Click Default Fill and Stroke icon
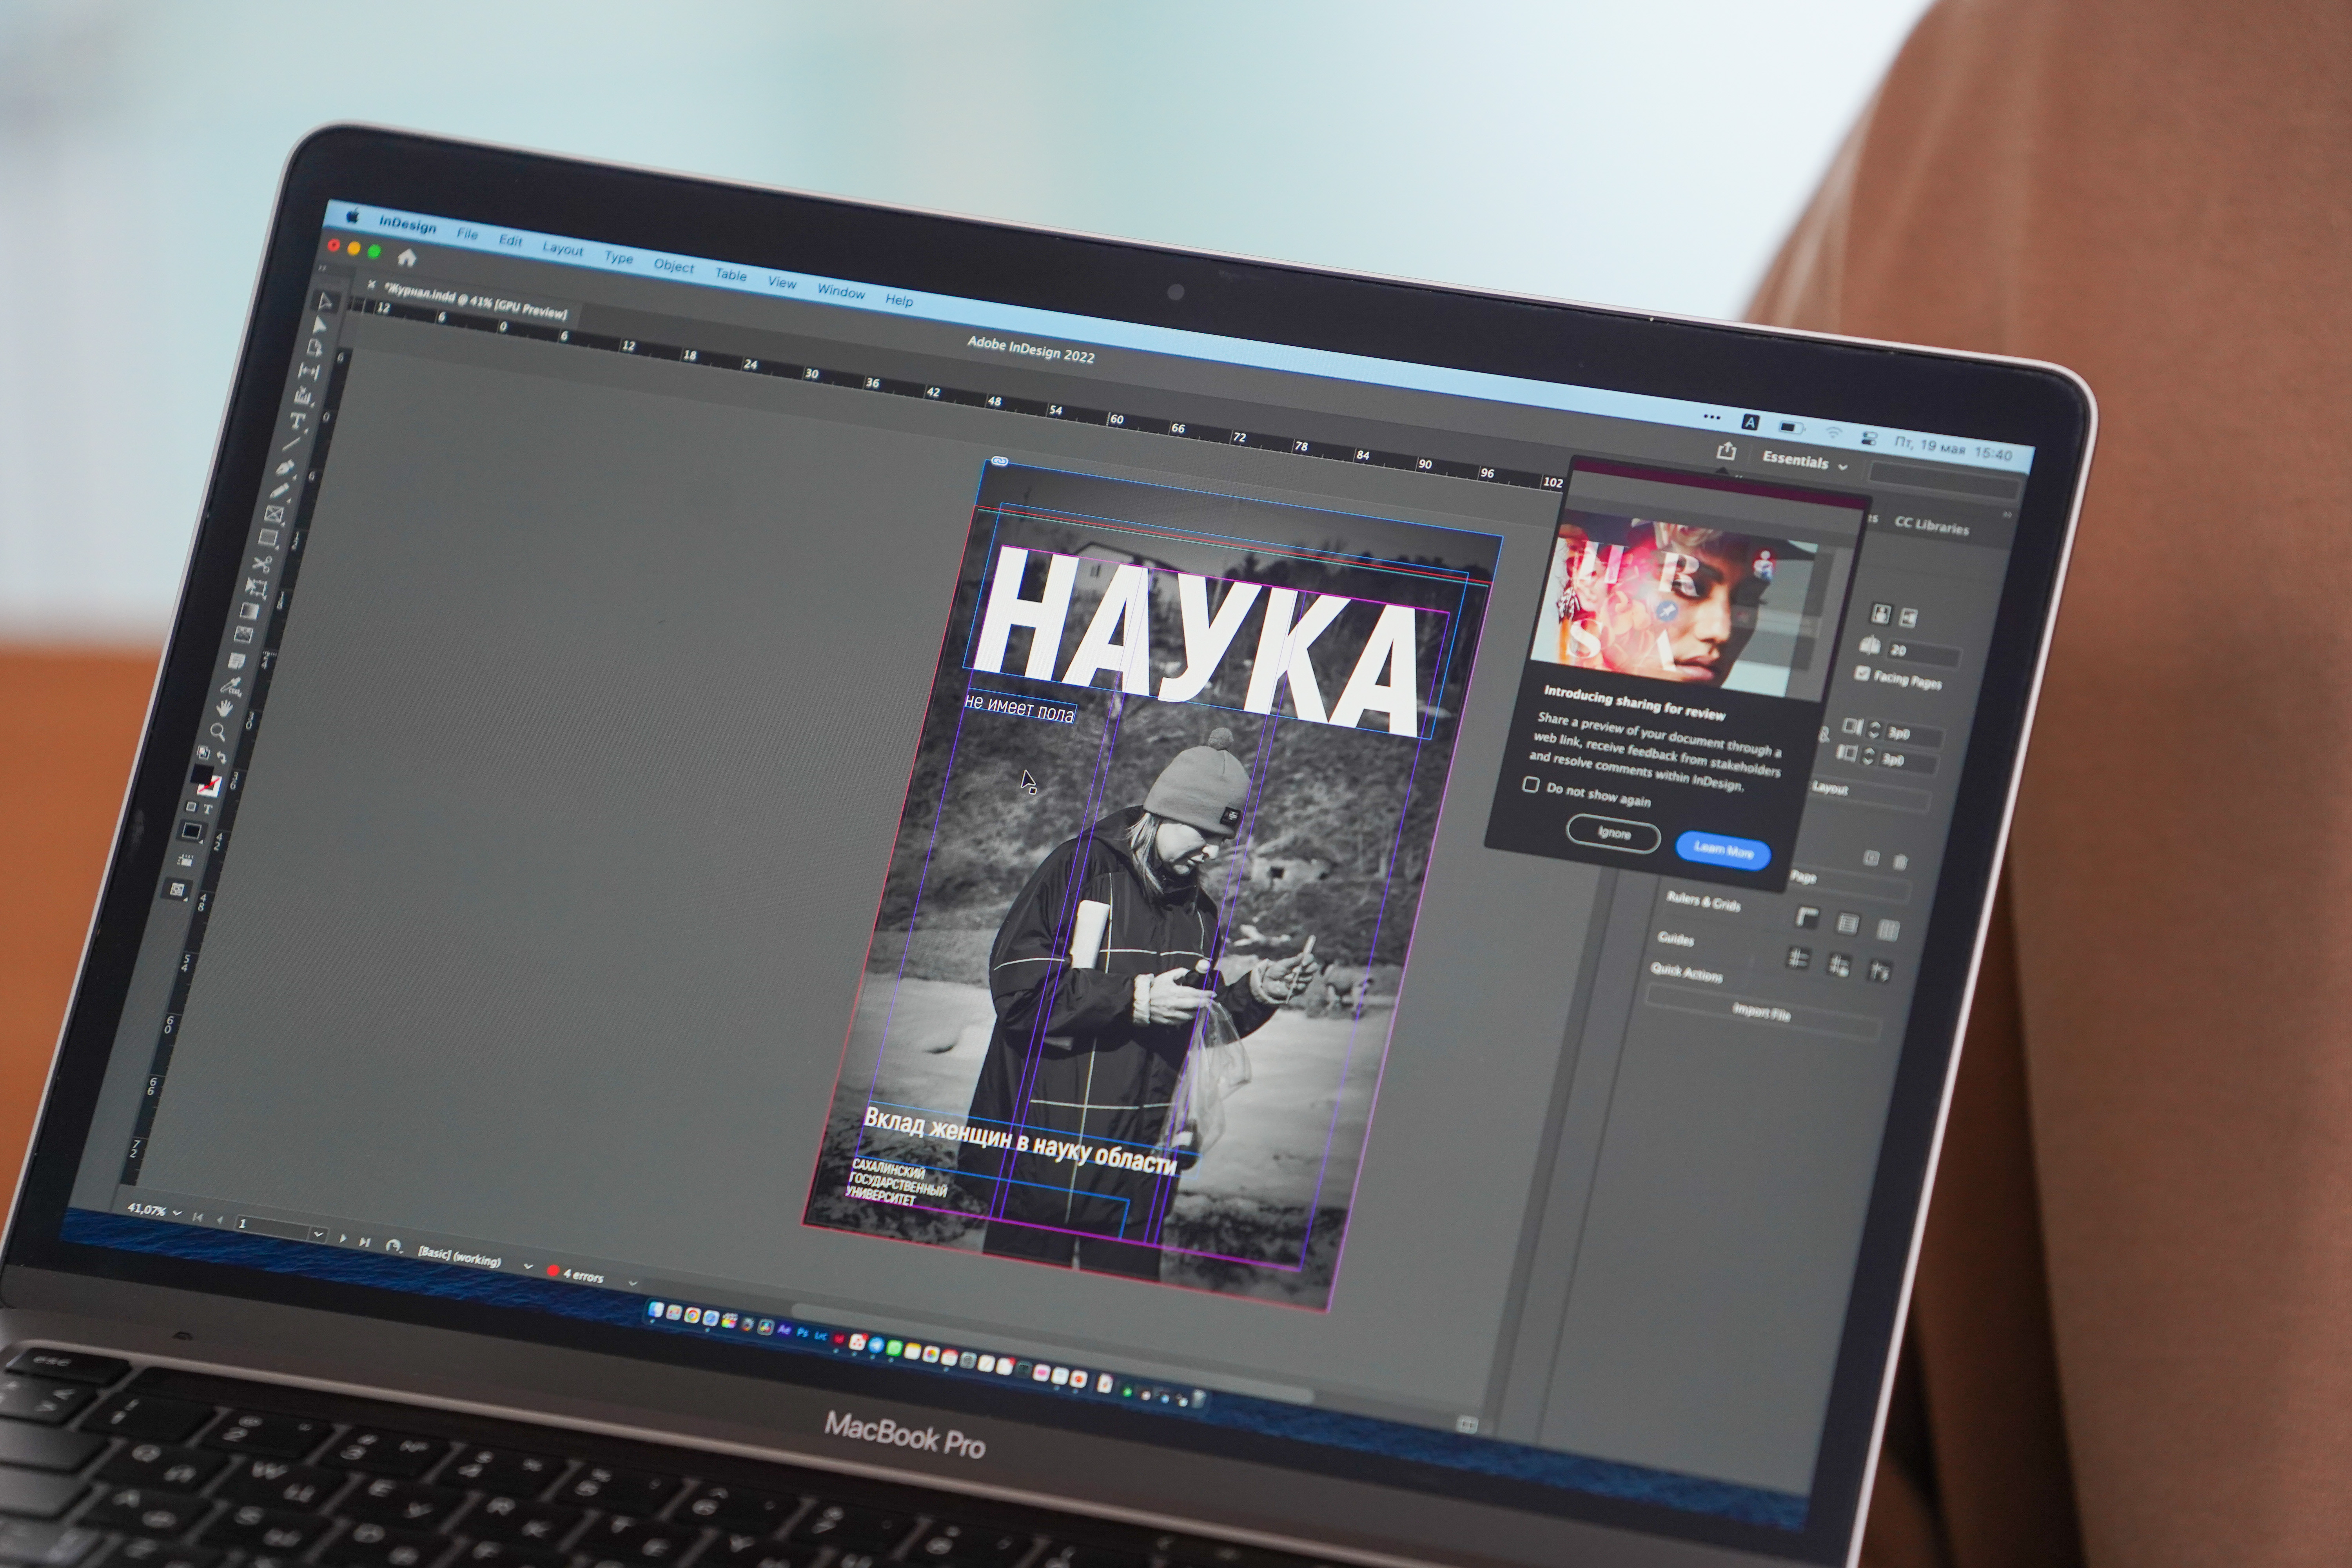The width and height of the screenshot is (2352, 1568). tap(203, 752)
